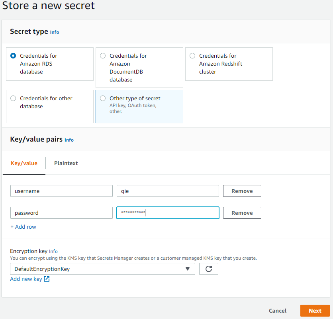Add a new key/value row

tap(24, 227)
